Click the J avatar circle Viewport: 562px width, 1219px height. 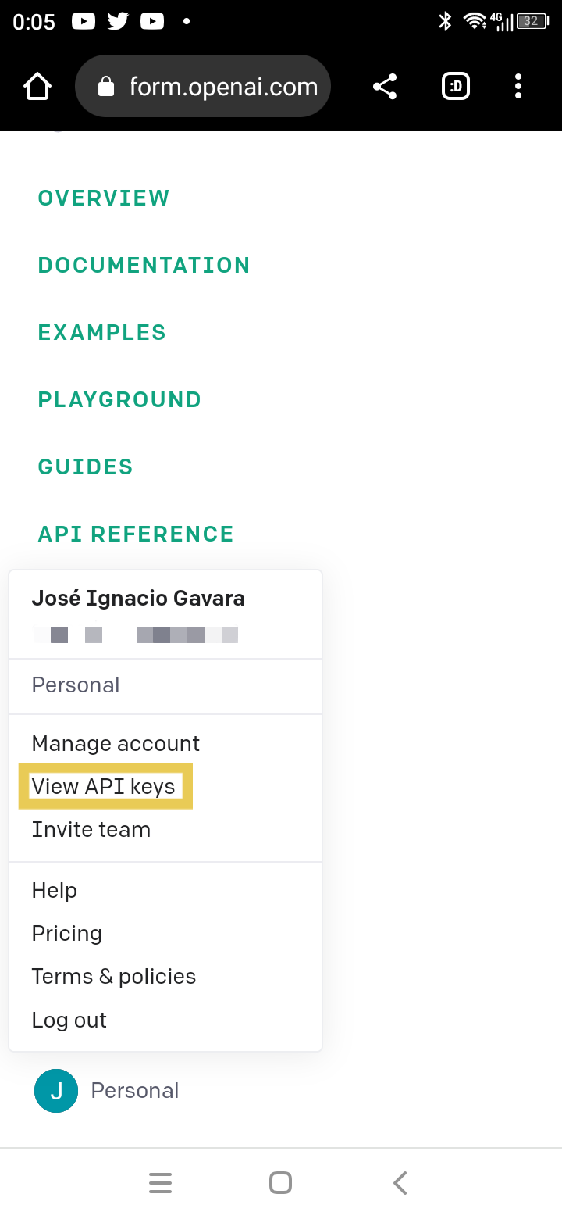(56, 1090)
